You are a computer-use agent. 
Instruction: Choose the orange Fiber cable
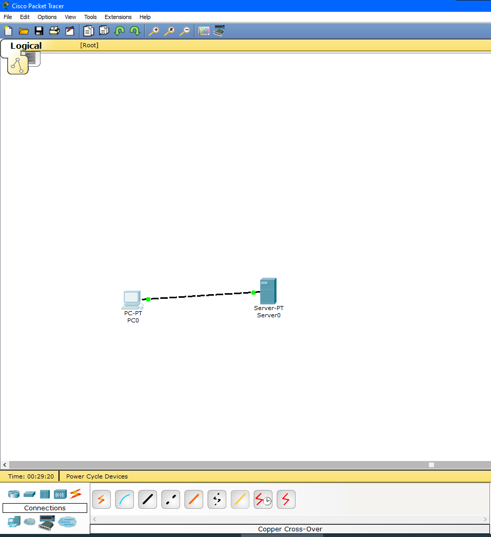click(x=193, y=500)
